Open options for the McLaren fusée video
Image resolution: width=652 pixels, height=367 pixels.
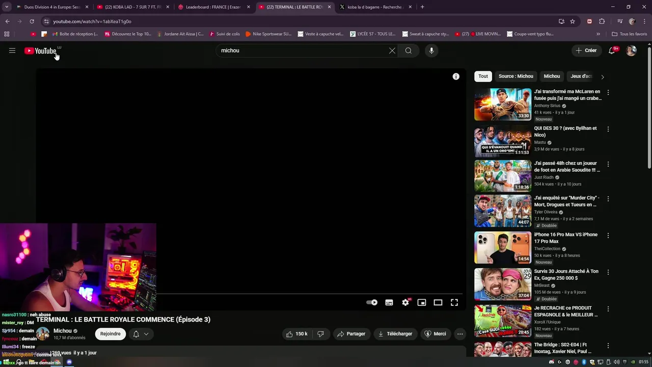pos(608,93)
